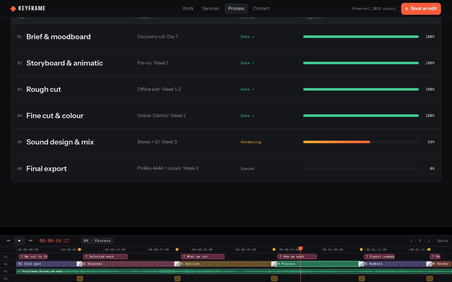Start timeline playback with Play button
The height and width of the screenshot is (282, 452).
point(19,241)
